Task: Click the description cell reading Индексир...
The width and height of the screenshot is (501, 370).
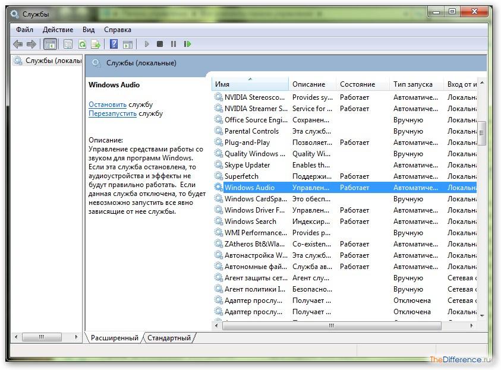Action: tap(311, 222)
